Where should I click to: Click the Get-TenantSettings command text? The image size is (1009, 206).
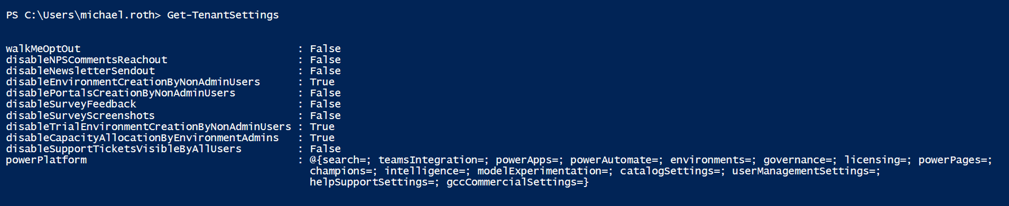(223, 15)
